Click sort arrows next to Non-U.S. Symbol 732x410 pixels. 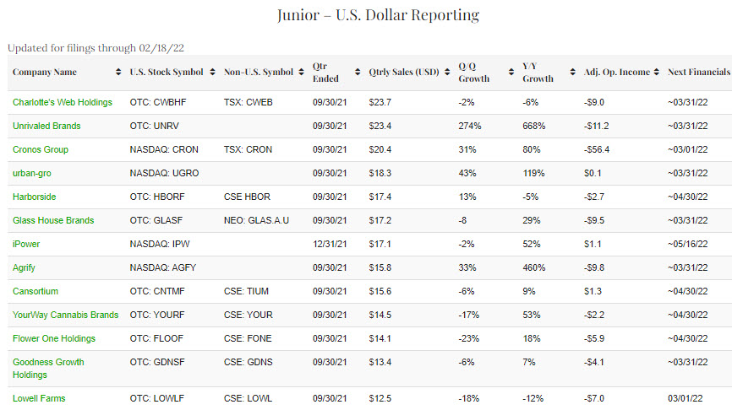tap(301, 73)
